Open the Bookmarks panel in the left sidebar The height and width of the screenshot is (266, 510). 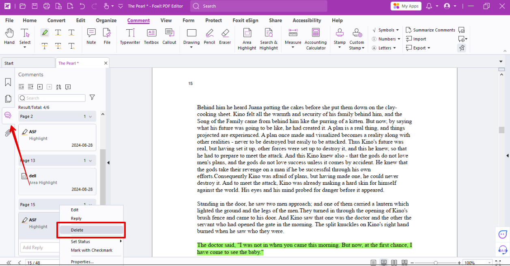pyautogui.click(x=8, y=82)
